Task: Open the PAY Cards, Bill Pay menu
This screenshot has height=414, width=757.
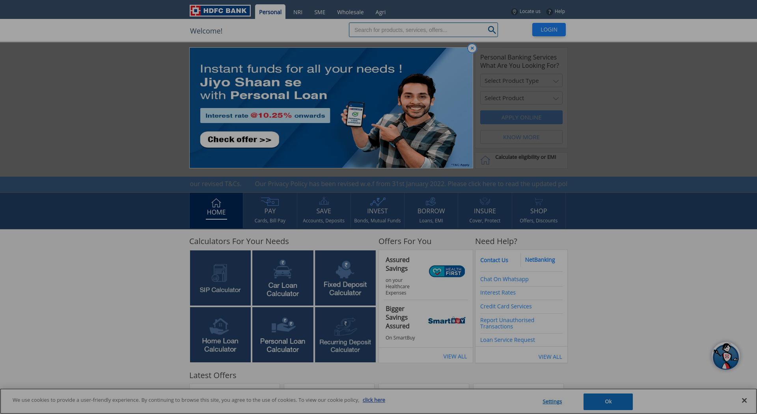Action: (270, 211)
